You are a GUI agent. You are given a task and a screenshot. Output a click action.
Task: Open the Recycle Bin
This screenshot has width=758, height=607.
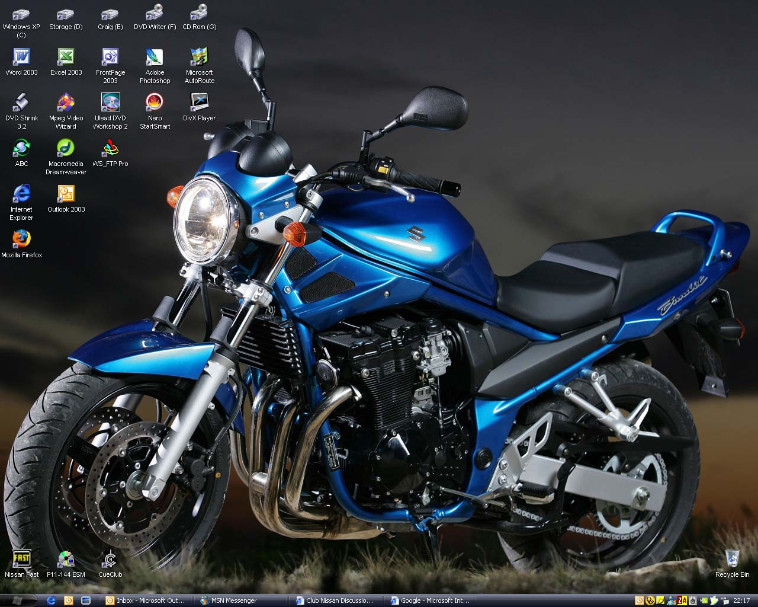tap(732, 564)
